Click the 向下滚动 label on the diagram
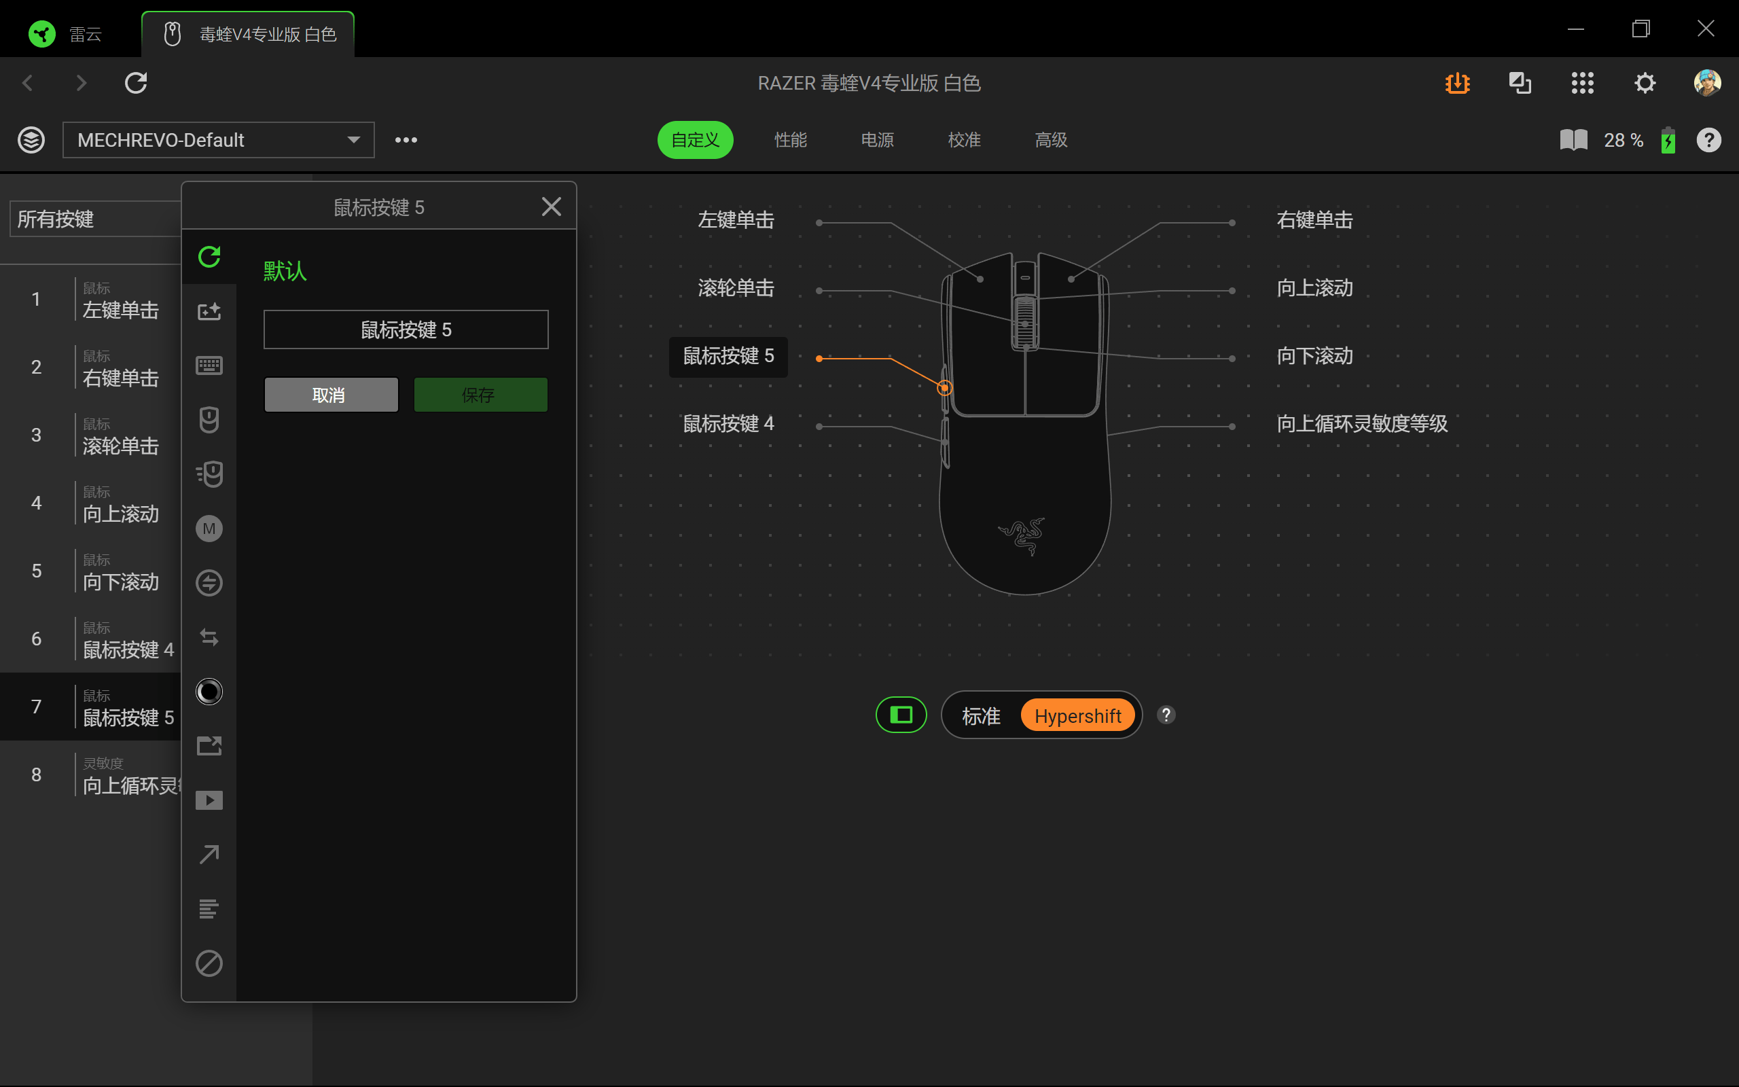 pos(1314,356)
